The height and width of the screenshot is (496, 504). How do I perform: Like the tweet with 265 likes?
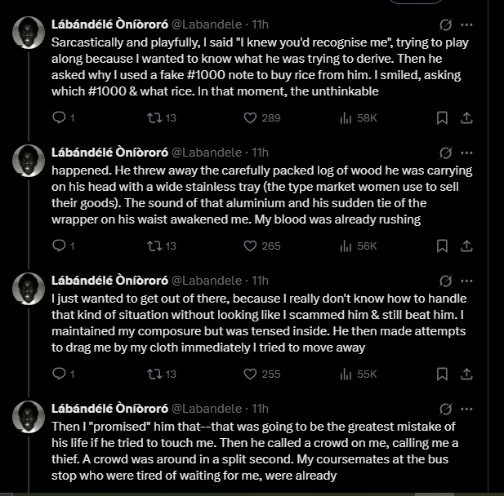pyautogui.click(x=248, y=246)
